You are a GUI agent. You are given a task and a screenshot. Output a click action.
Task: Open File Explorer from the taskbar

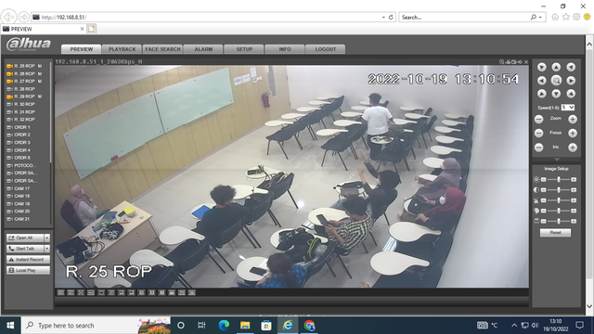pos(245,326)
